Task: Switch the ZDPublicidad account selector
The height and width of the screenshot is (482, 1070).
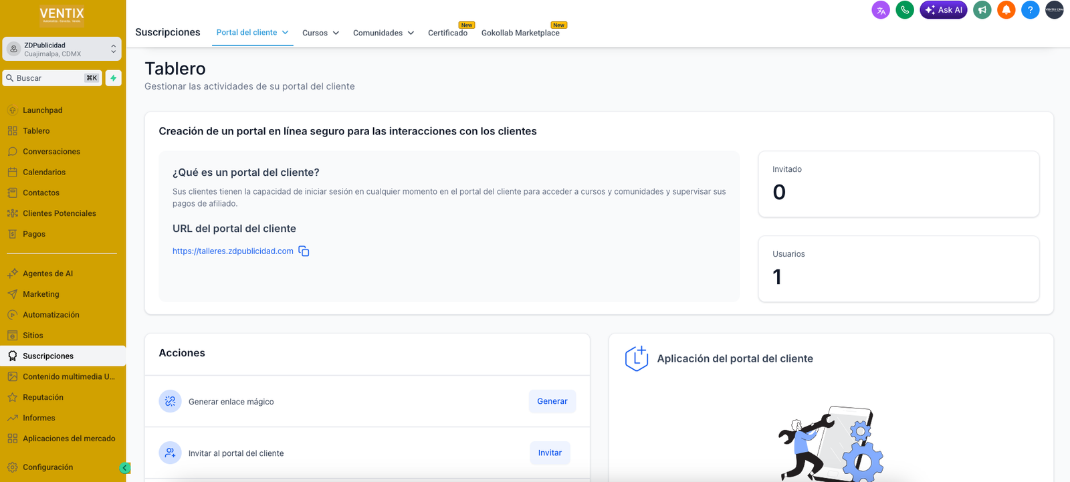Action: coord(62,49)
